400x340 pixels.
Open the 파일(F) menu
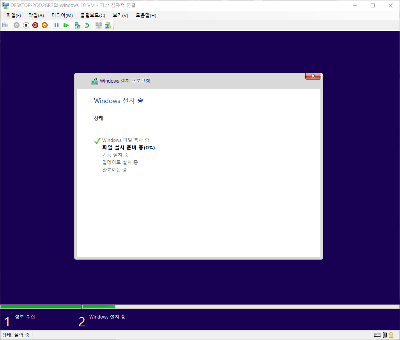14,15
